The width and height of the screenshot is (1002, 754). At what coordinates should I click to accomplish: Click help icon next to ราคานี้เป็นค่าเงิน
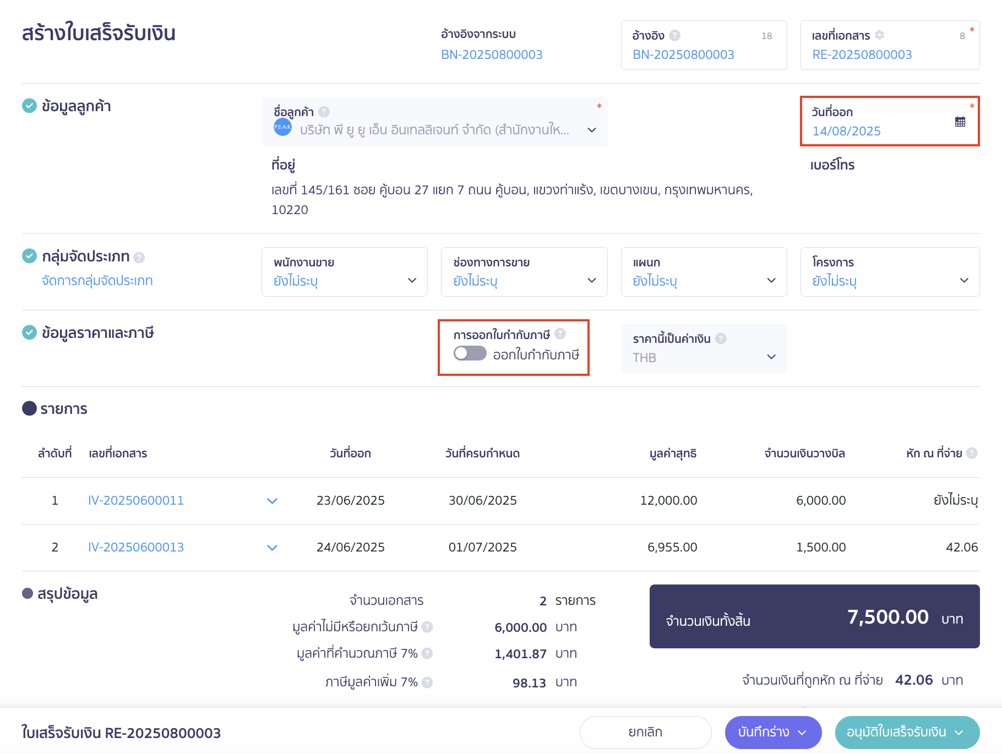click(721, 338)
